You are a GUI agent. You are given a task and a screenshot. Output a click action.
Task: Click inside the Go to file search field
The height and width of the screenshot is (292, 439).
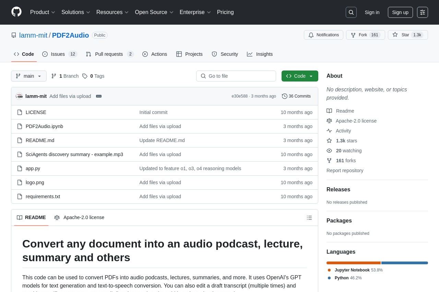coord(236,76)
